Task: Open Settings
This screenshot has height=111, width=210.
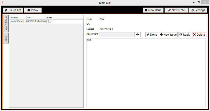Action: point(198,10)
